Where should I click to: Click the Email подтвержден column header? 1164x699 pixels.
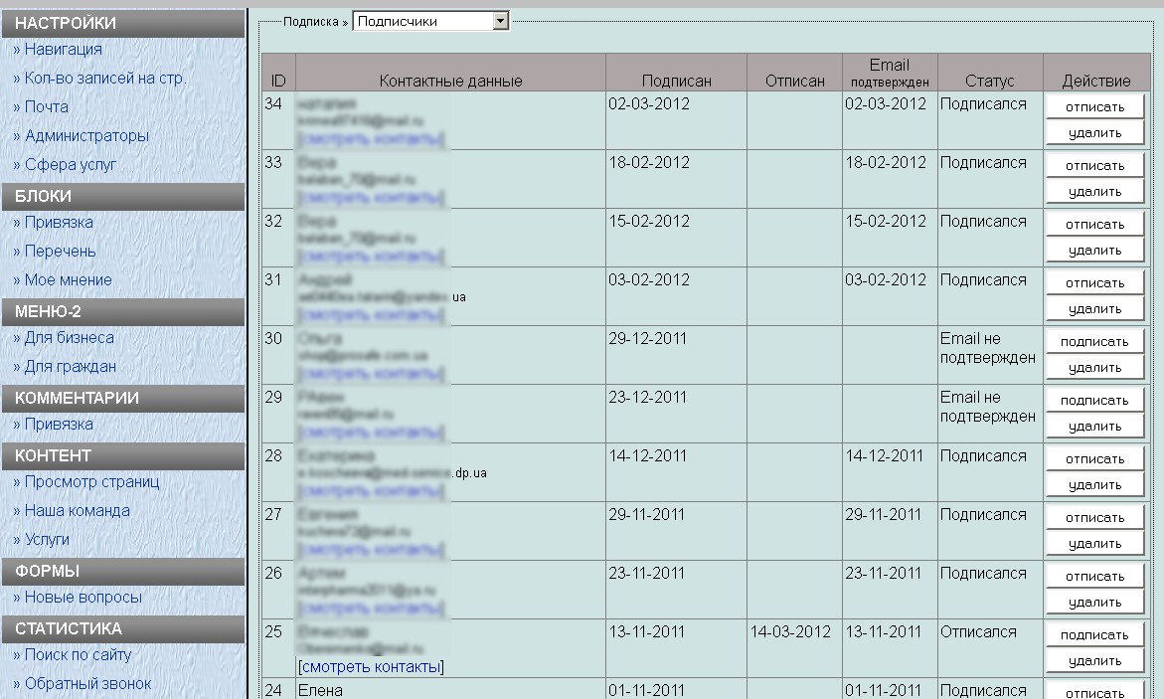(x=890, y=73)
